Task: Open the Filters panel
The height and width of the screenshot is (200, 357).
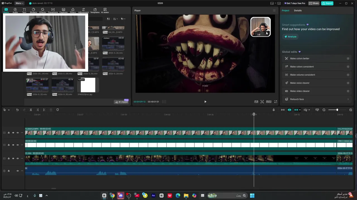Action: coord(73,11)
